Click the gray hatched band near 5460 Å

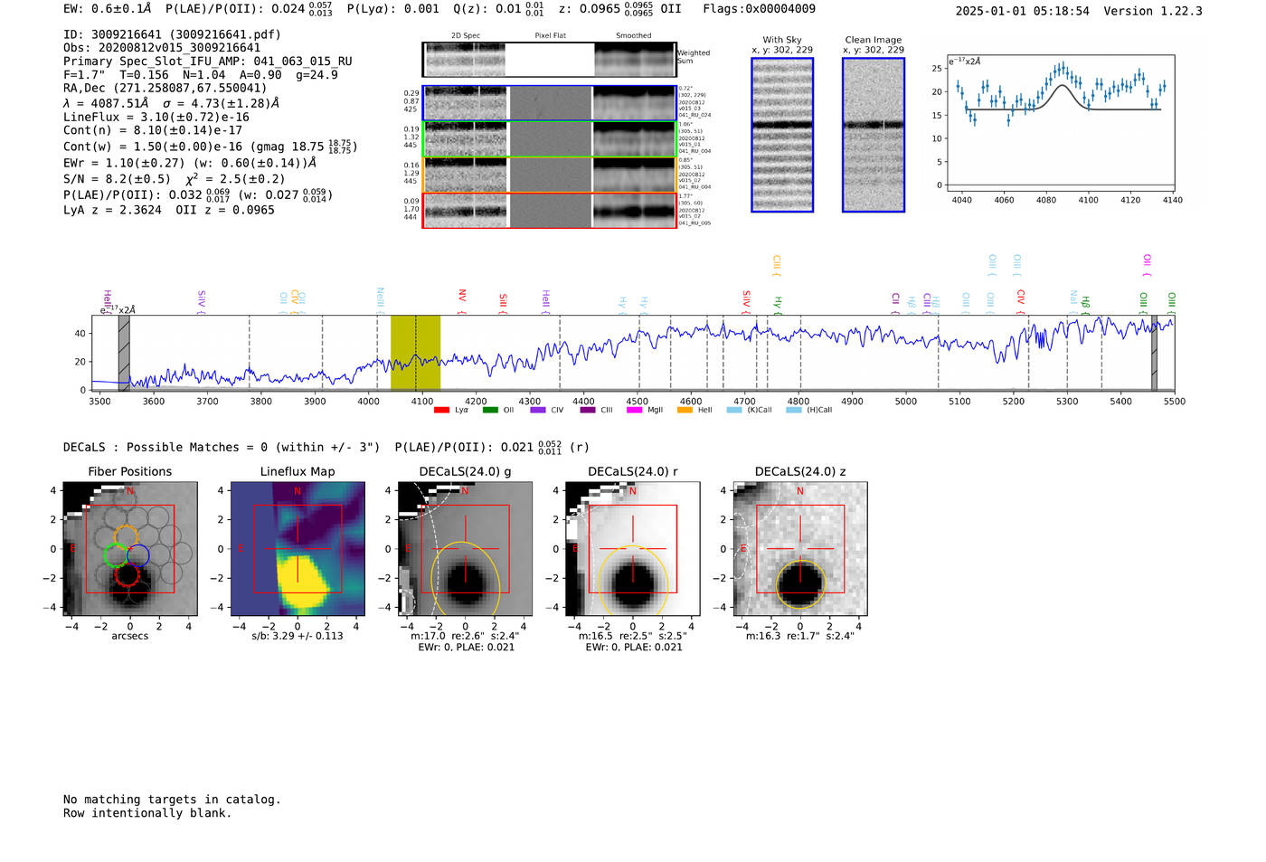click(x=1154, y=353)
